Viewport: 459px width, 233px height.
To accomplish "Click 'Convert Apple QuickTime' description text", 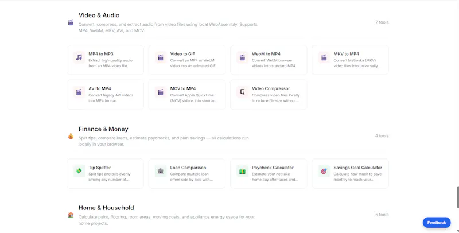I will pos(194,98).
